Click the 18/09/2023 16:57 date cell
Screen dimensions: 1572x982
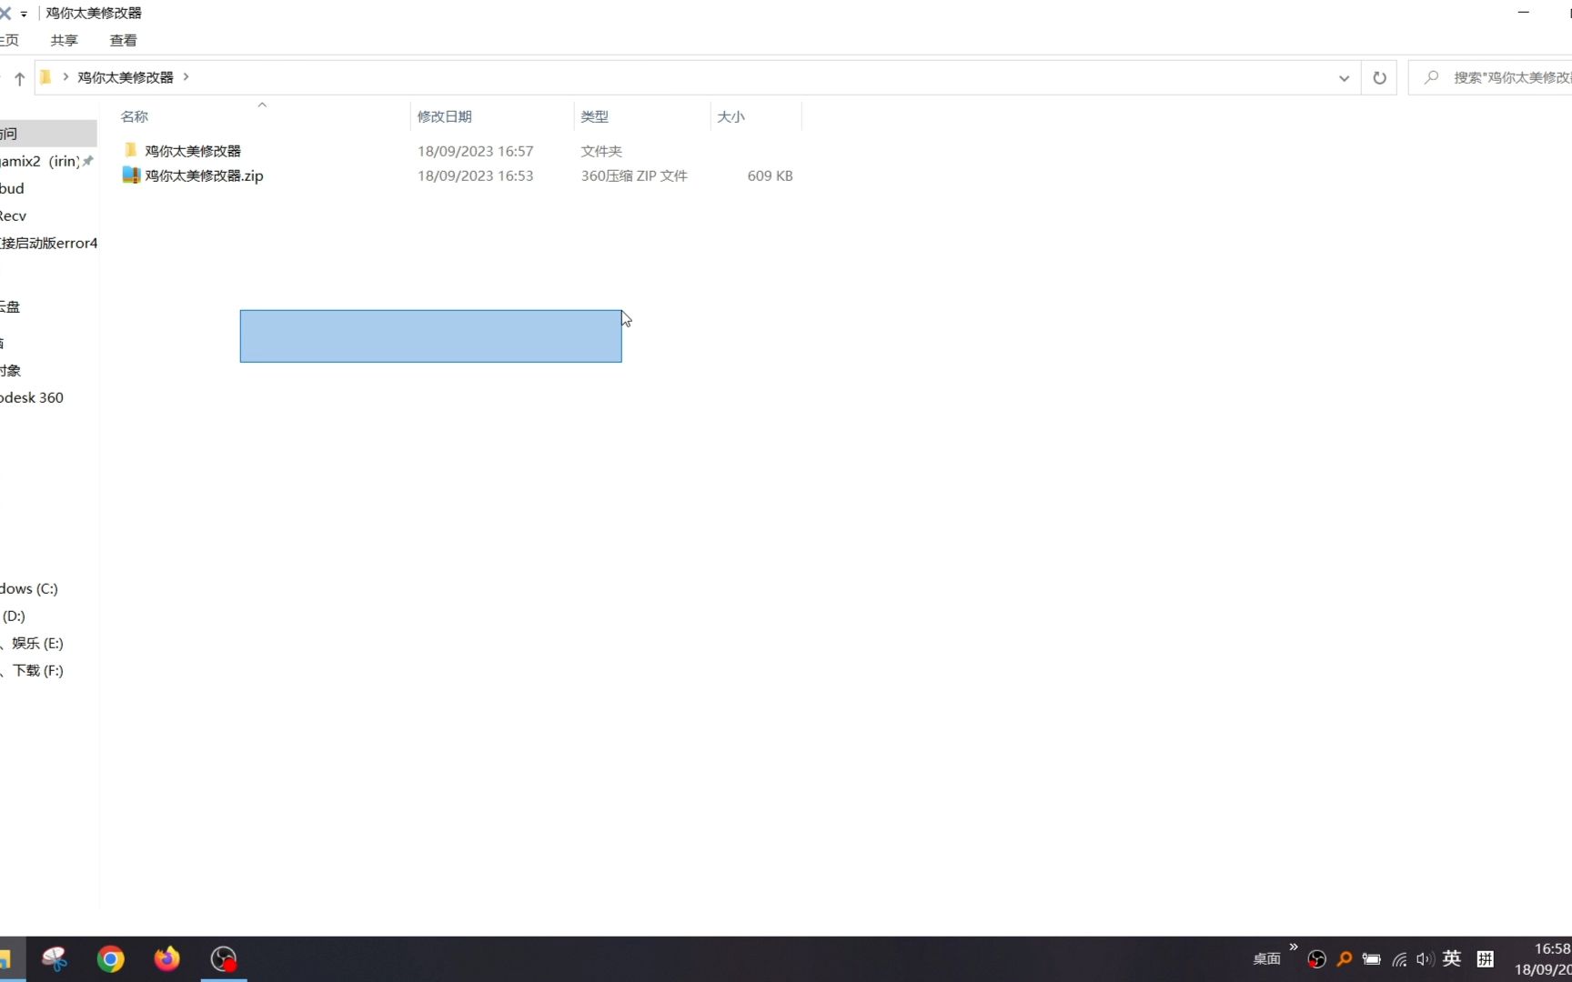476,151
